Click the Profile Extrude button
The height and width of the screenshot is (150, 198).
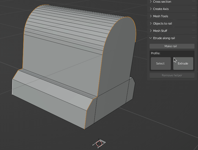tap(183, 64)
